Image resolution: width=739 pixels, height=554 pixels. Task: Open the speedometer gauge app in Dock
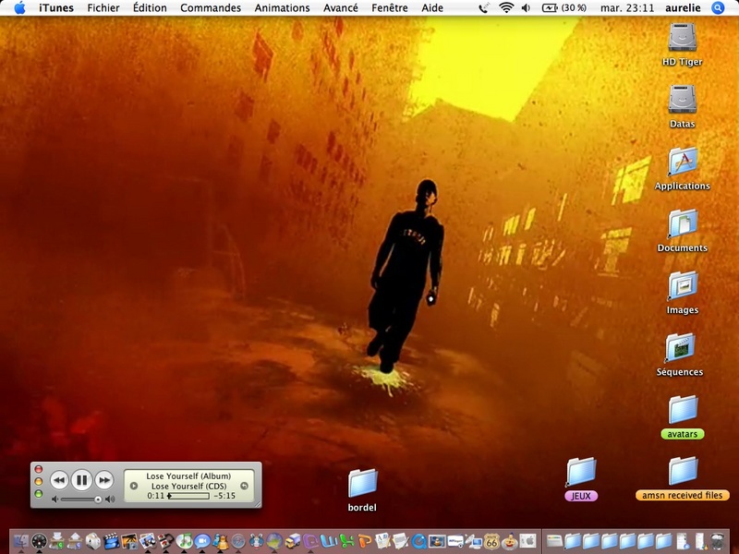[39, 541]
